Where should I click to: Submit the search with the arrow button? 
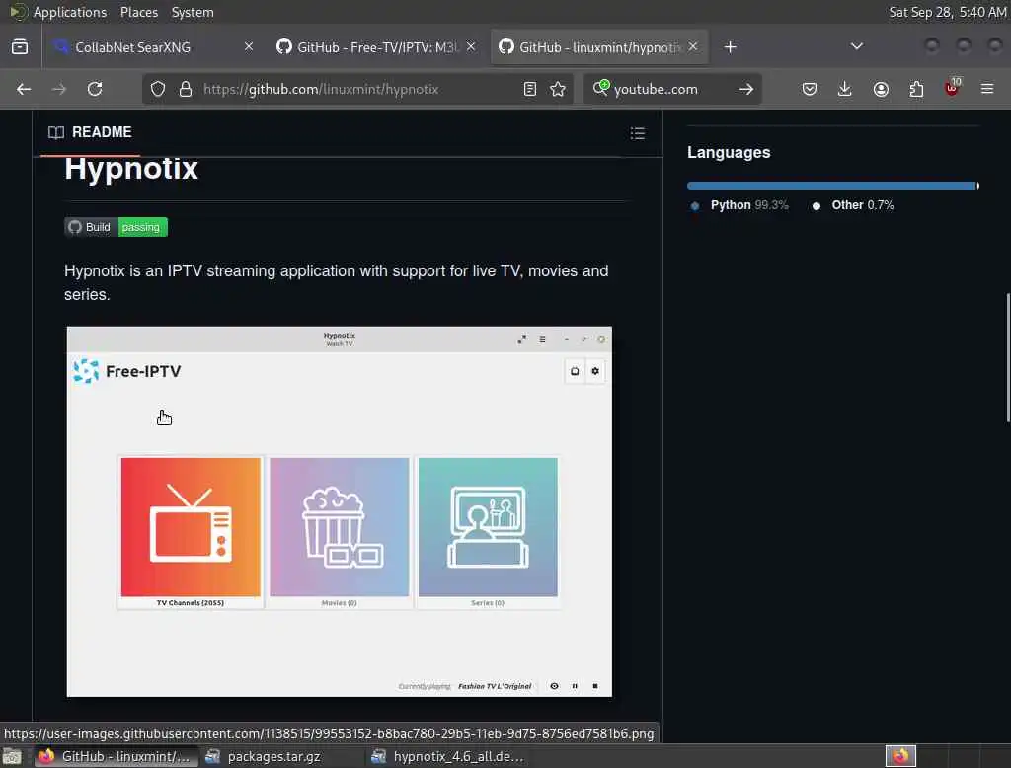(746, 89)
